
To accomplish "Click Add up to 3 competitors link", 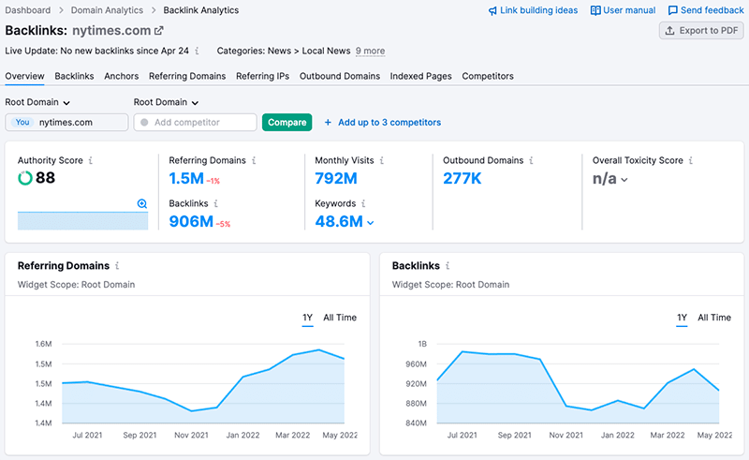I will 389,123.
